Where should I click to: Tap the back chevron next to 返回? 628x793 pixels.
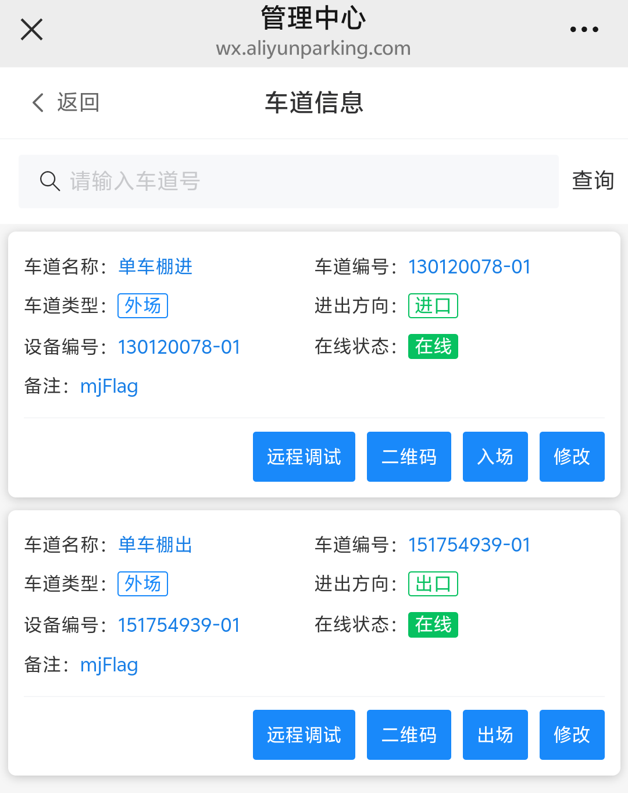pyautogui.click(x=37, y=102)
